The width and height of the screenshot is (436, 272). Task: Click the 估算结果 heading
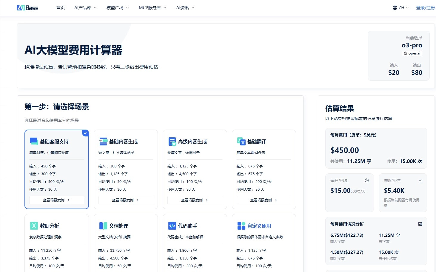tap(340, 108)
